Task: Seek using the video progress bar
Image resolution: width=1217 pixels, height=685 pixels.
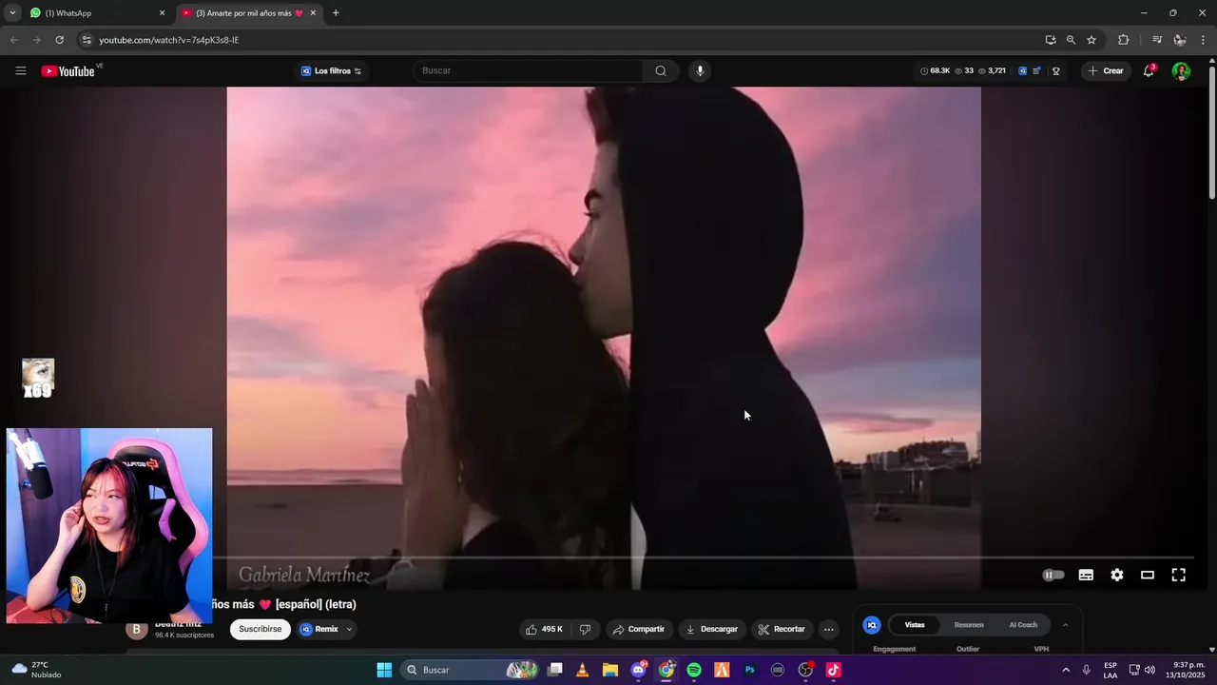Action: (x=703, y=558)
